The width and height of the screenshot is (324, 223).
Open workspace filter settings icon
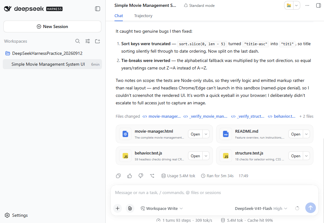[x=88, y=41]
